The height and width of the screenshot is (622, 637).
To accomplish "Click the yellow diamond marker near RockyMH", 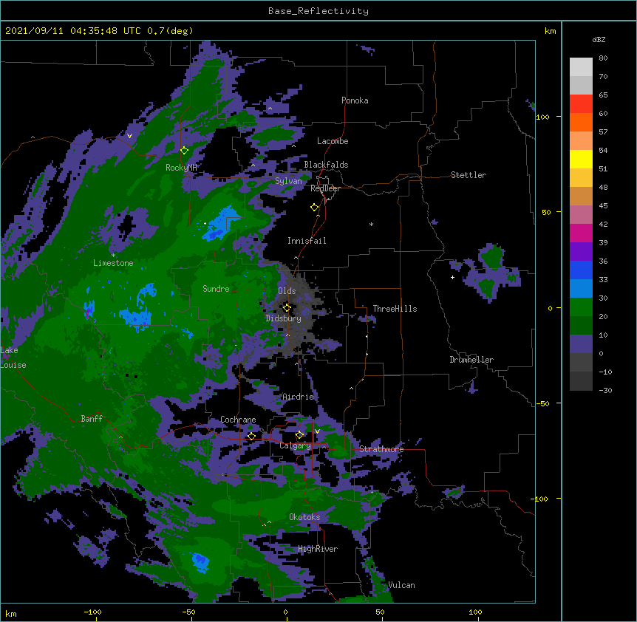I will [x=185, y=151].
